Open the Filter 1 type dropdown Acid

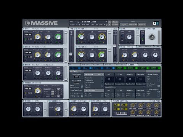(100, 29)
